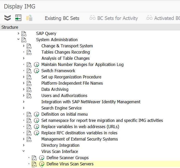This screenshot has width=180, height=168.
Task: Open documentation for Set namespace for report tree
Action: 29,120
